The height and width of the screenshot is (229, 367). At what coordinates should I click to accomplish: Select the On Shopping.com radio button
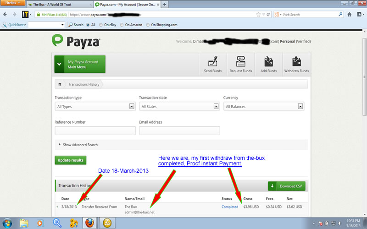[148, 25]
